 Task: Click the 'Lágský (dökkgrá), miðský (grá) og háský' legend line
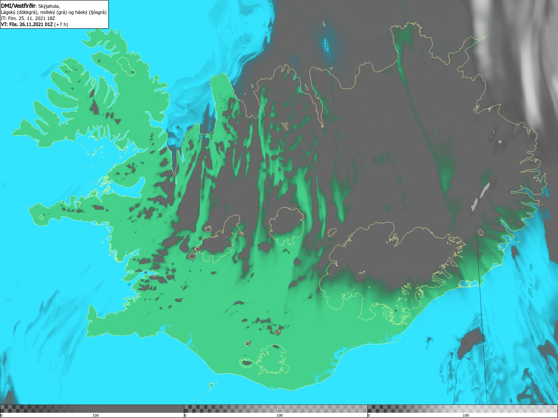(54, 12)
